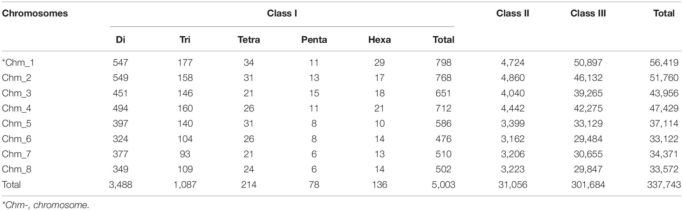The width and height of the screenshot is (683, 211).
Task: Select Chm_2 total value 51,760
Action: [664, 78]
